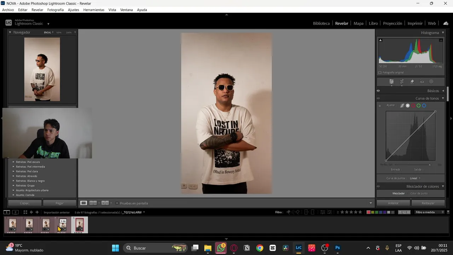Toggle Mezclador de colores panel eye
Screen dimensions: 453x255
pyautogui.click(x=378, y=186)
